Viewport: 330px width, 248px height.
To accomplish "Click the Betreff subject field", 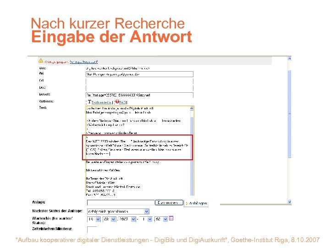I will tap(139, 95).
